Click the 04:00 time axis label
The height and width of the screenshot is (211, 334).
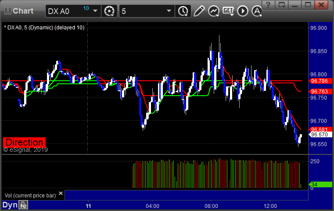click(152, 206)
